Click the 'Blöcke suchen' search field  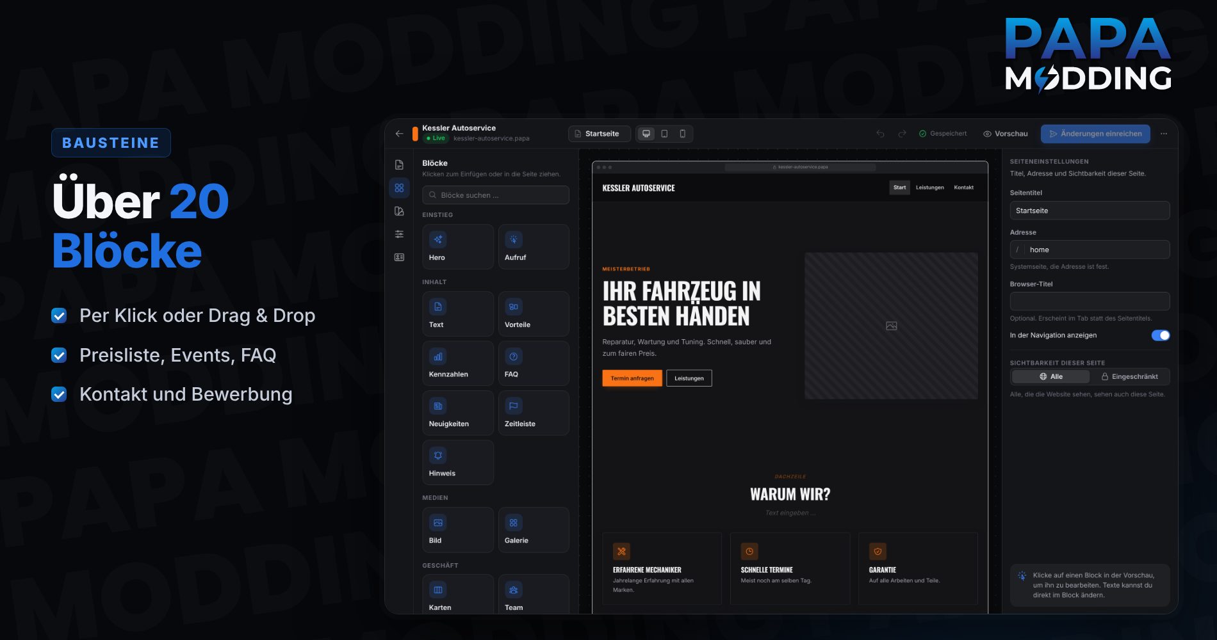click(x=496, y=195)
